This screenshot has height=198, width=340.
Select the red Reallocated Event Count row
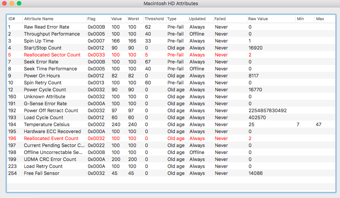(x=171, y=138)
